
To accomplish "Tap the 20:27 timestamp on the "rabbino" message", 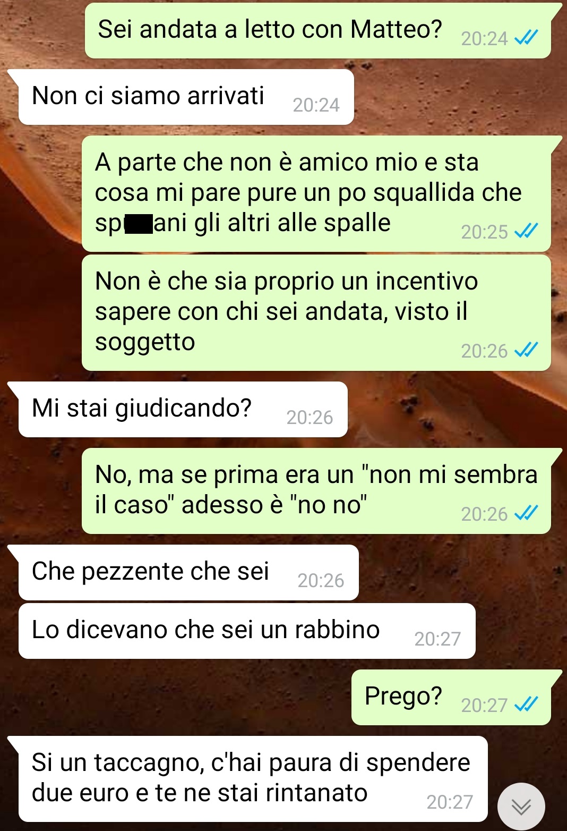I will point(437,639).
